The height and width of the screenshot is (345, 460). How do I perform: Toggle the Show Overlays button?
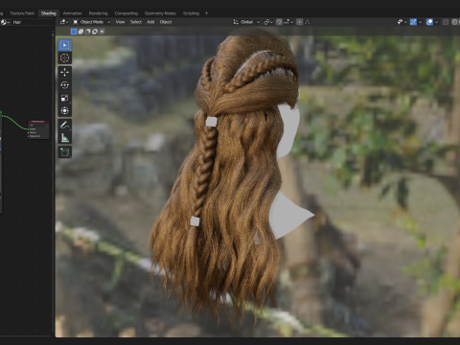429,22
